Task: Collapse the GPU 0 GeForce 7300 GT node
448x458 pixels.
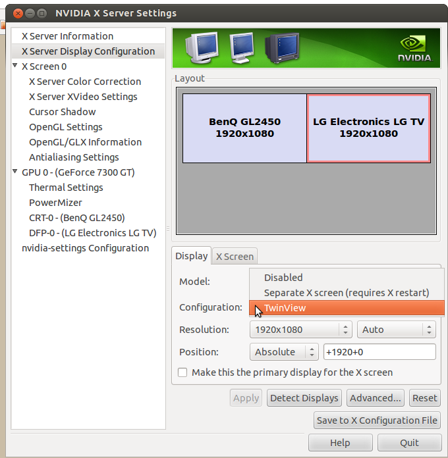Action: click(x=16, y=172)
